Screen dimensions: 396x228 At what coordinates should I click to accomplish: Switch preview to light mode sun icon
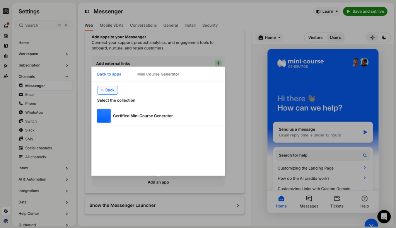(x=372, y=37)
